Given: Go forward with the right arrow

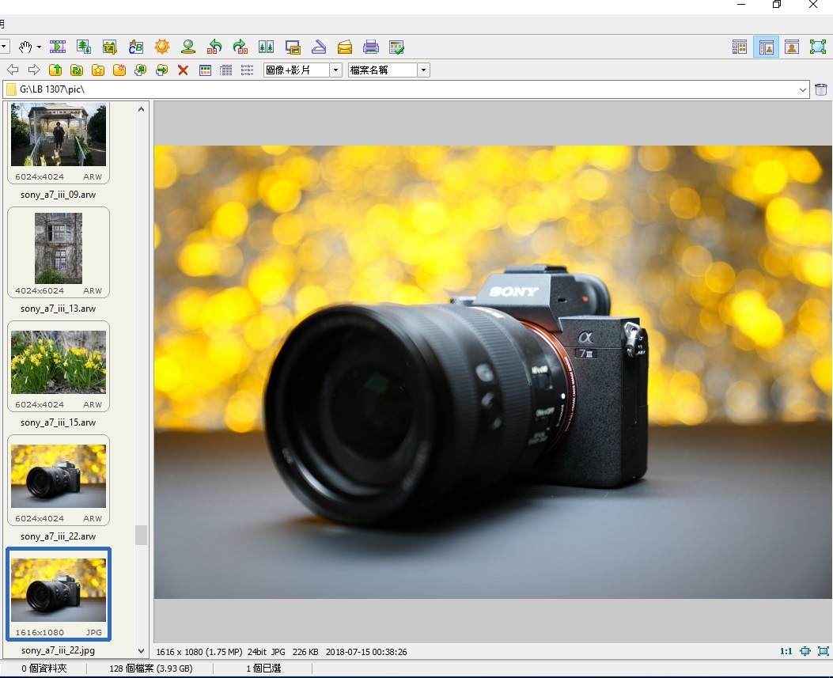Looking at the screenshot, I should tap(34, 70).
